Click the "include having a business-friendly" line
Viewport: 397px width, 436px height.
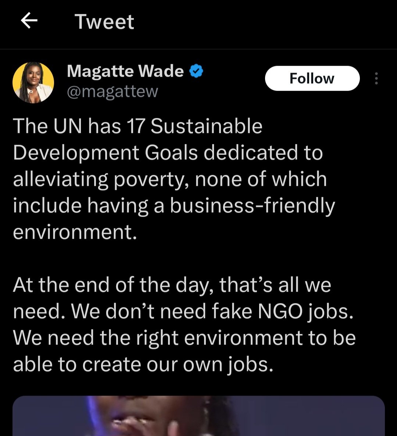(174, 206)
